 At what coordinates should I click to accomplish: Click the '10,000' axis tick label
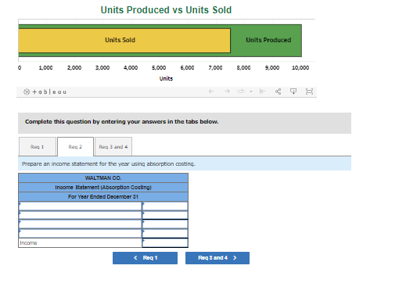pos(300,68)
